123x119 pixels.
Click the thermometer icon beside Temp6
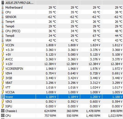(2, 26)
